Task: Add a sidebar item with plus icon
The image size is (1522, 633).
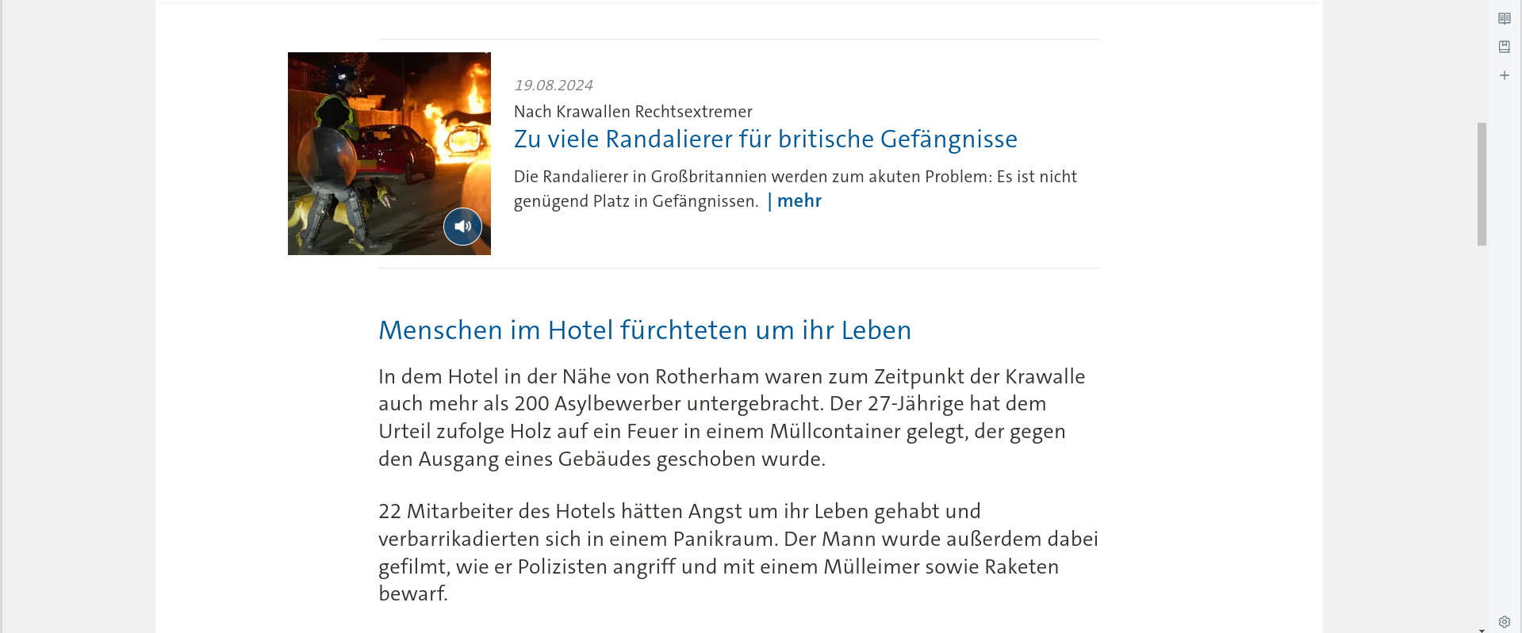Action: [1504, 75]
